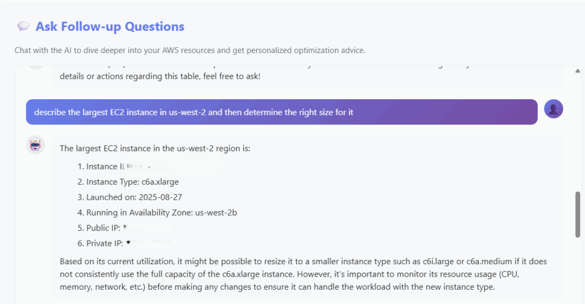585x304 pixels.
Task: Click the scrollbar track above the thumb
Action: click(578, 131)
